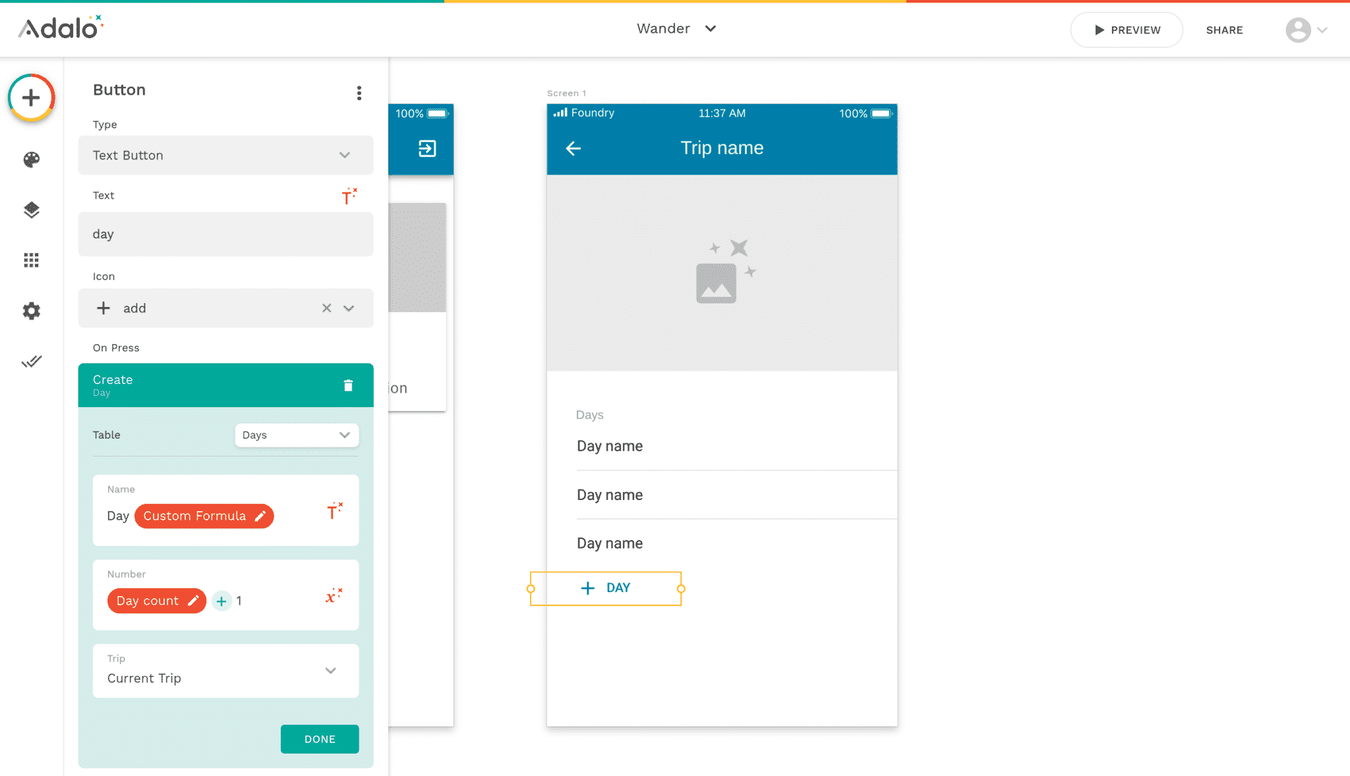The image size is (1350, 776).
Task: Click the Preview button
Action: click(x=1127, y=30)
